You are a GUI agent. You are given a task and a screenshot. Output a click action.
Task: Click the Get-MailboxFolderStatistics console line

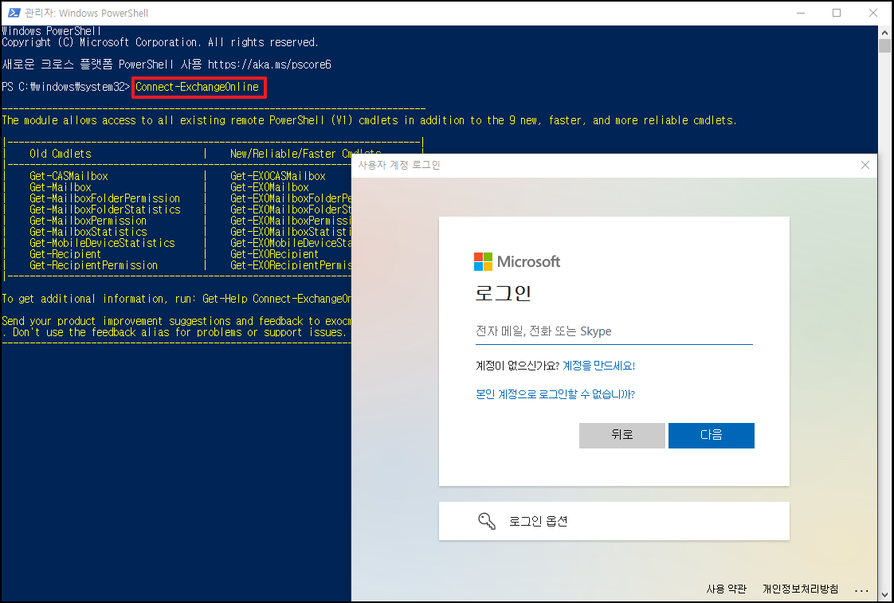pyautogui.click(x=105, y=209)
